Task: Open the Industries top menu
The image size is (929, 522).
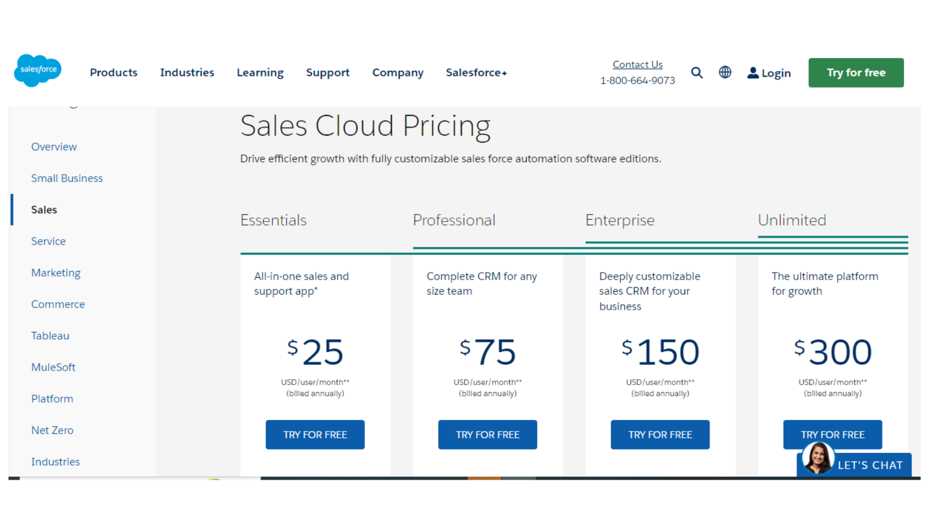Action: 187,72
